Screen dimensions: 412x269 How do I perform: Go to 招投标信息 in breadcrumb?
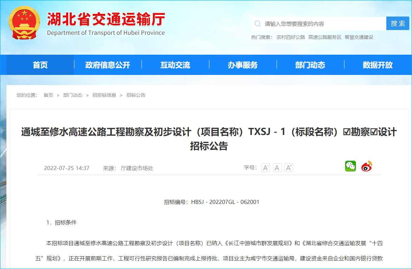pos(104,95)
